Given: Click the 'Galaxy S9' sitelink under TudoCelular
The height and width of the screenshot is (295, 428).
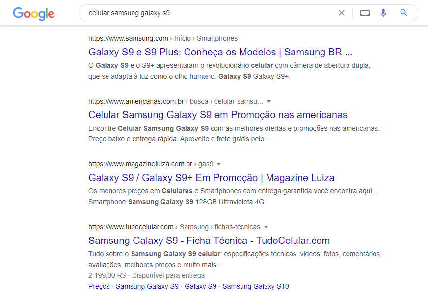Looking at the screenshot, I should point(200,286).
